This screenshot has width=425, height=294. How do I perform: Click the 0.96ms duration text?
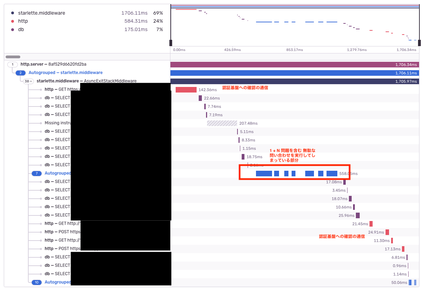(400, 266)
